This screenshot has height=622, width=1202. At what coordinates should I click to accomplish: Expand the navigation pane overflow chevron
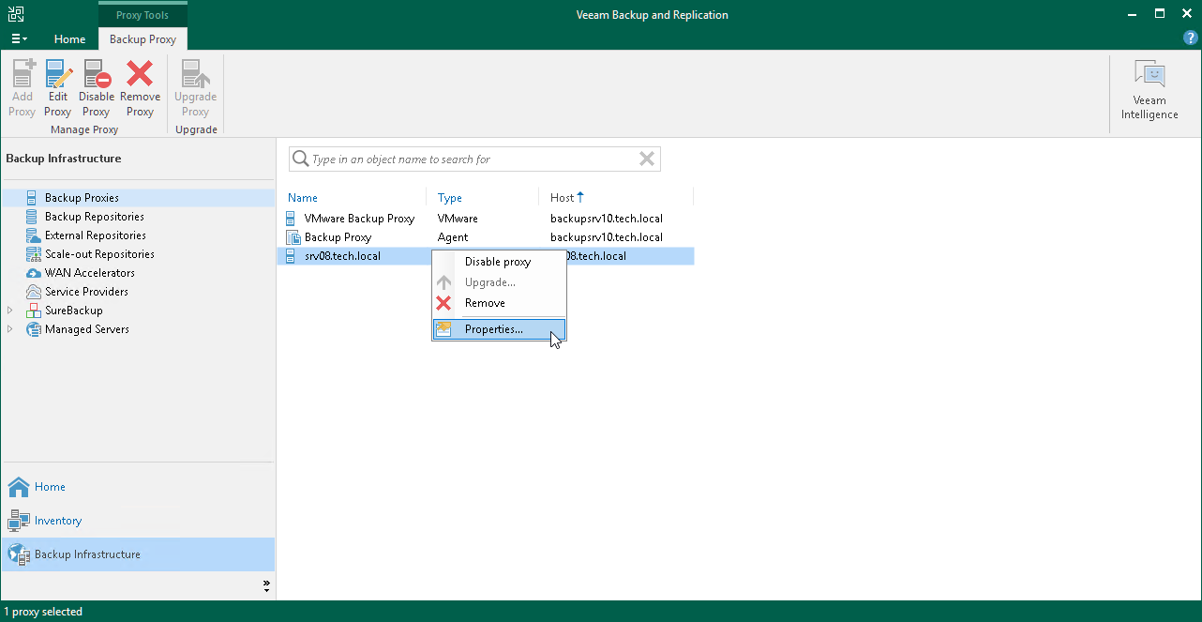click(266, 586)
